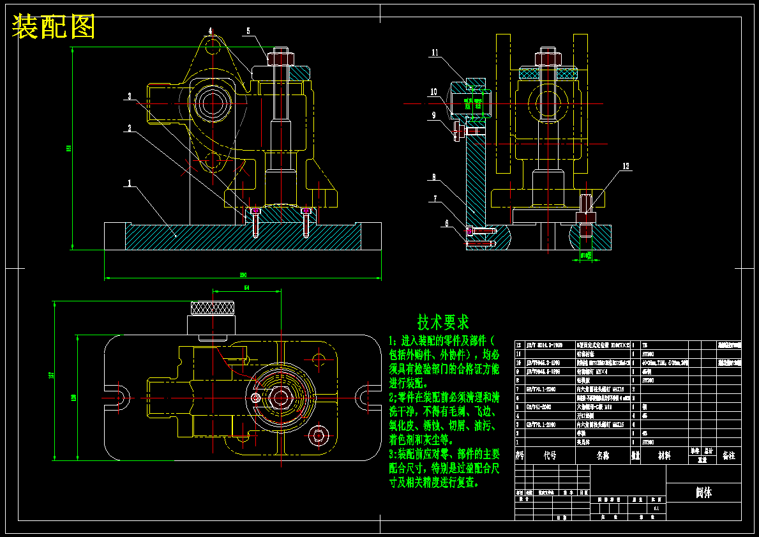Select callout number 8 in the side view
This screenshot has height=537, width=759.
433,178
